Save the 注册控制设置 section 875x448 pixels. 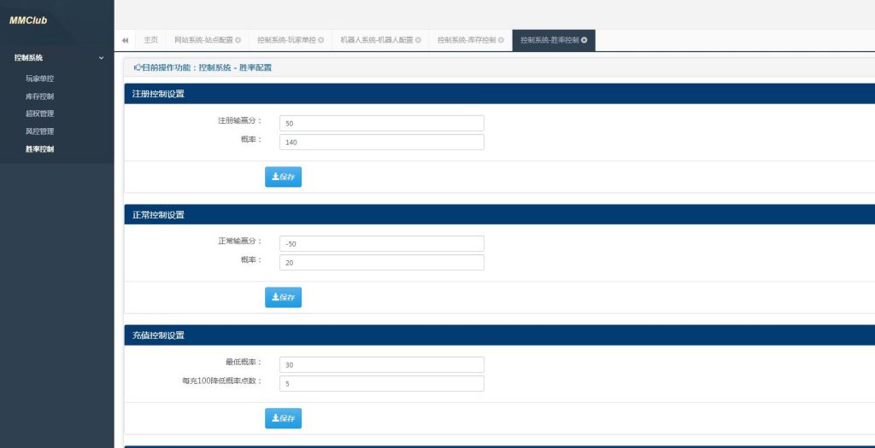(x=283, y=177)
